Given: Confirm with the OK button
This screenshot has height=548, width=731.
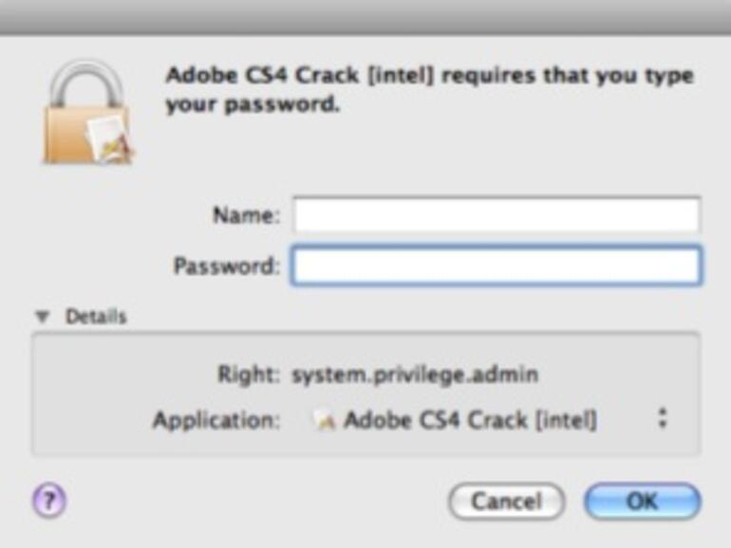Looking at the screenshot, I should pos(642,501).
